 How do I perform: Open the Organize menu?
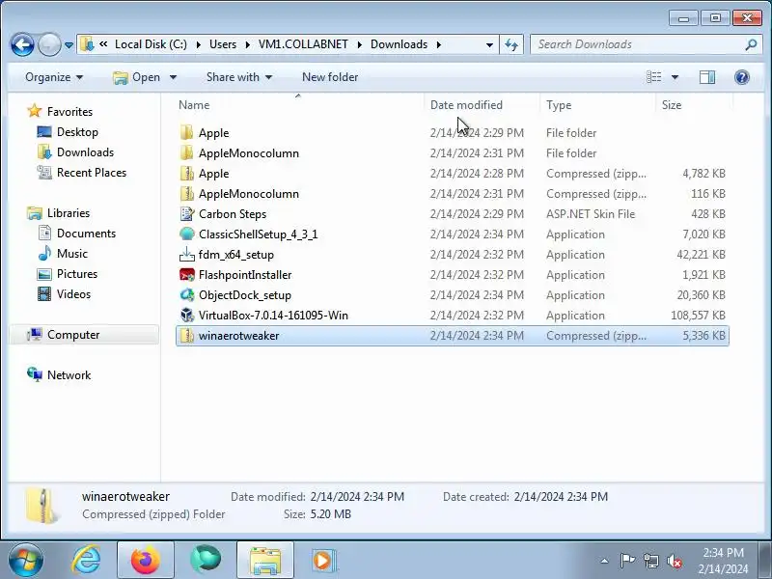(x=54, y=77)
